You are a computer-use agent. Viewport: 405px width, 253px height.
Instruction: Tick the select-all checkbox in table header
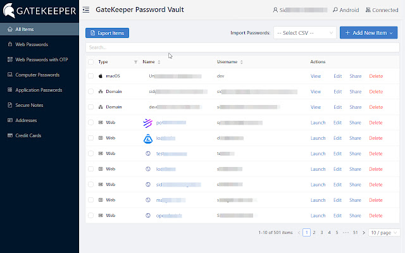(91, 62)
